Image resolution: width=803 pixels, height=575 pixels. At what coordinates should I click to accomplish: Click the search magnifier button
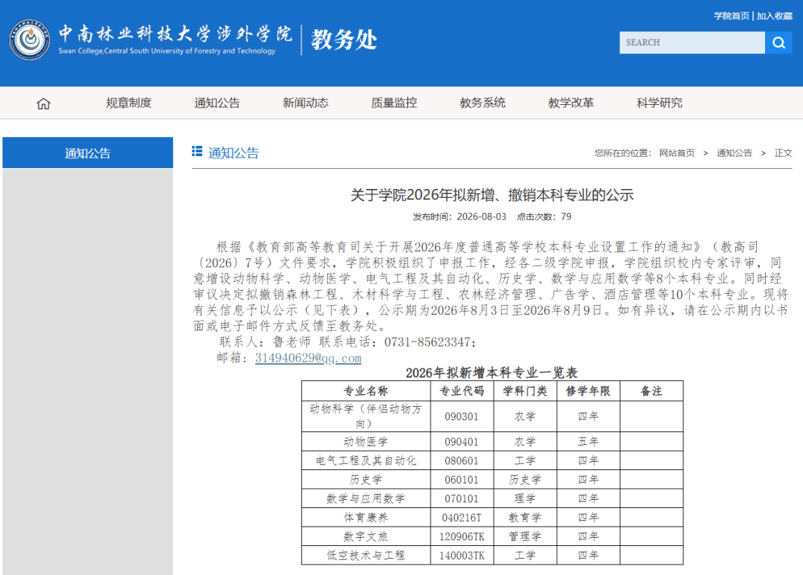coord(778,42)
